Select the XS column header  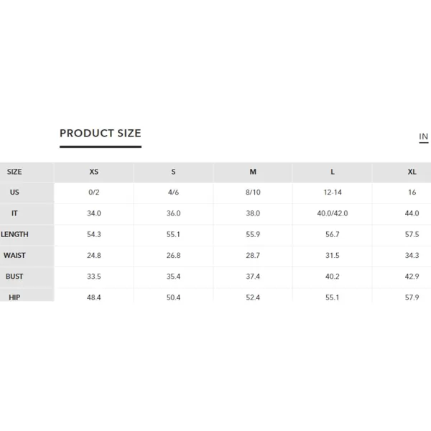click(x=93, y=172)
